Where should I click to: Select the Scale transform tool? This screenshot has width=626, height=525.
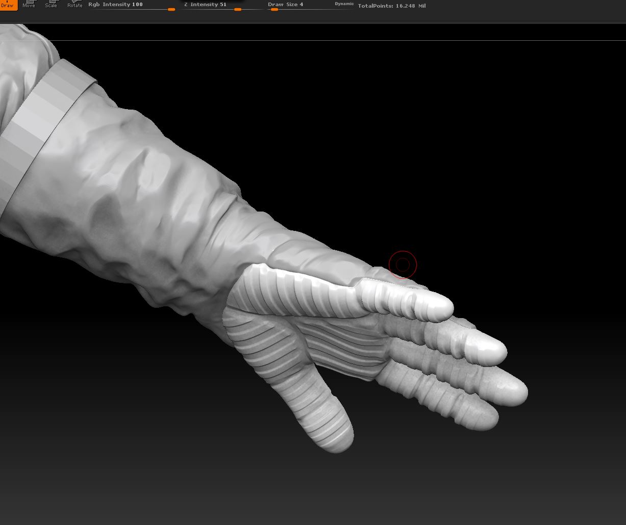[51, 5]
